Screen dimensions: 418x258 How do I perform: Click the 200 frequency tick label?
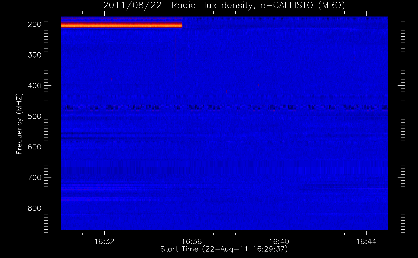tap(35, 24)
